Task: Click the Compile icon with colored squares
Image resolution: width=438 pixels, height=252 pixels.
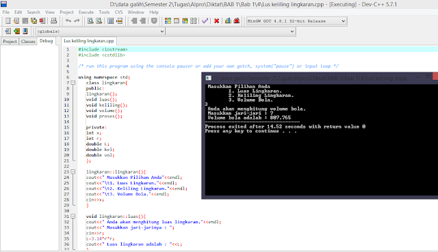Action: (x=168, y=21)
